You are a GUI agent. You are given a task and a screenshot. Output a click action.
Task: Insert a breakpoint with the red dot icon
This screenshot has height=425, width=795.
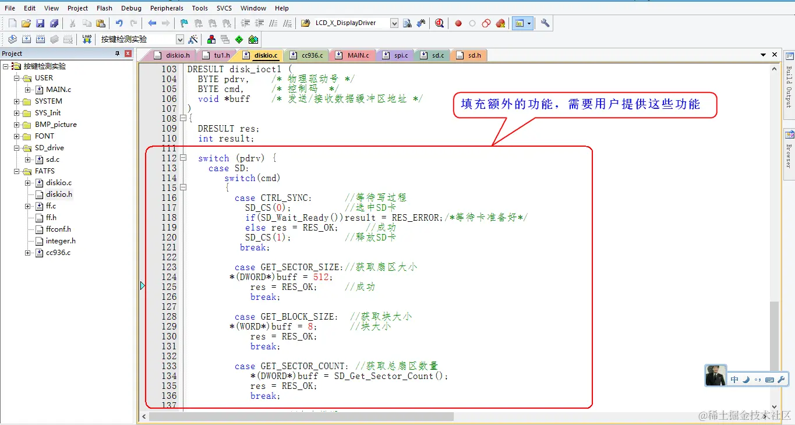tap(458, 23)
